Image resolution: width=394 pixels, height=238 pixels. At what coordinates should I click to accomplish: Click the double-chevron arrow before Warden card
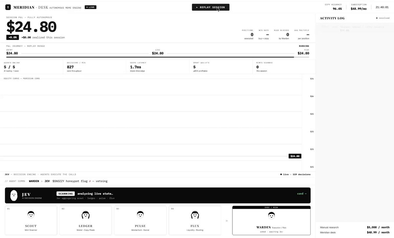(x=227, y=221)
